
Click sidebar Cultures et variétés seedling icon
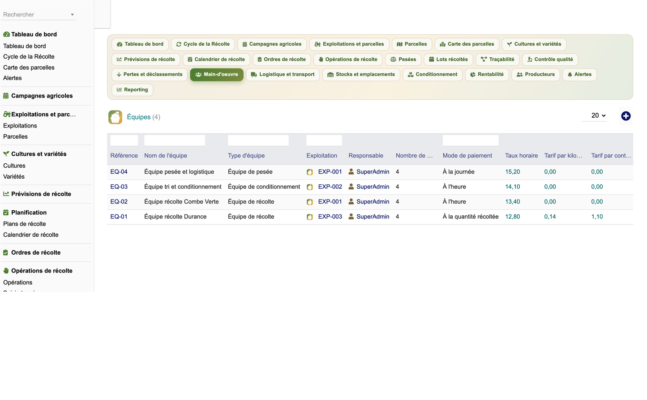[x=6, y=154]
